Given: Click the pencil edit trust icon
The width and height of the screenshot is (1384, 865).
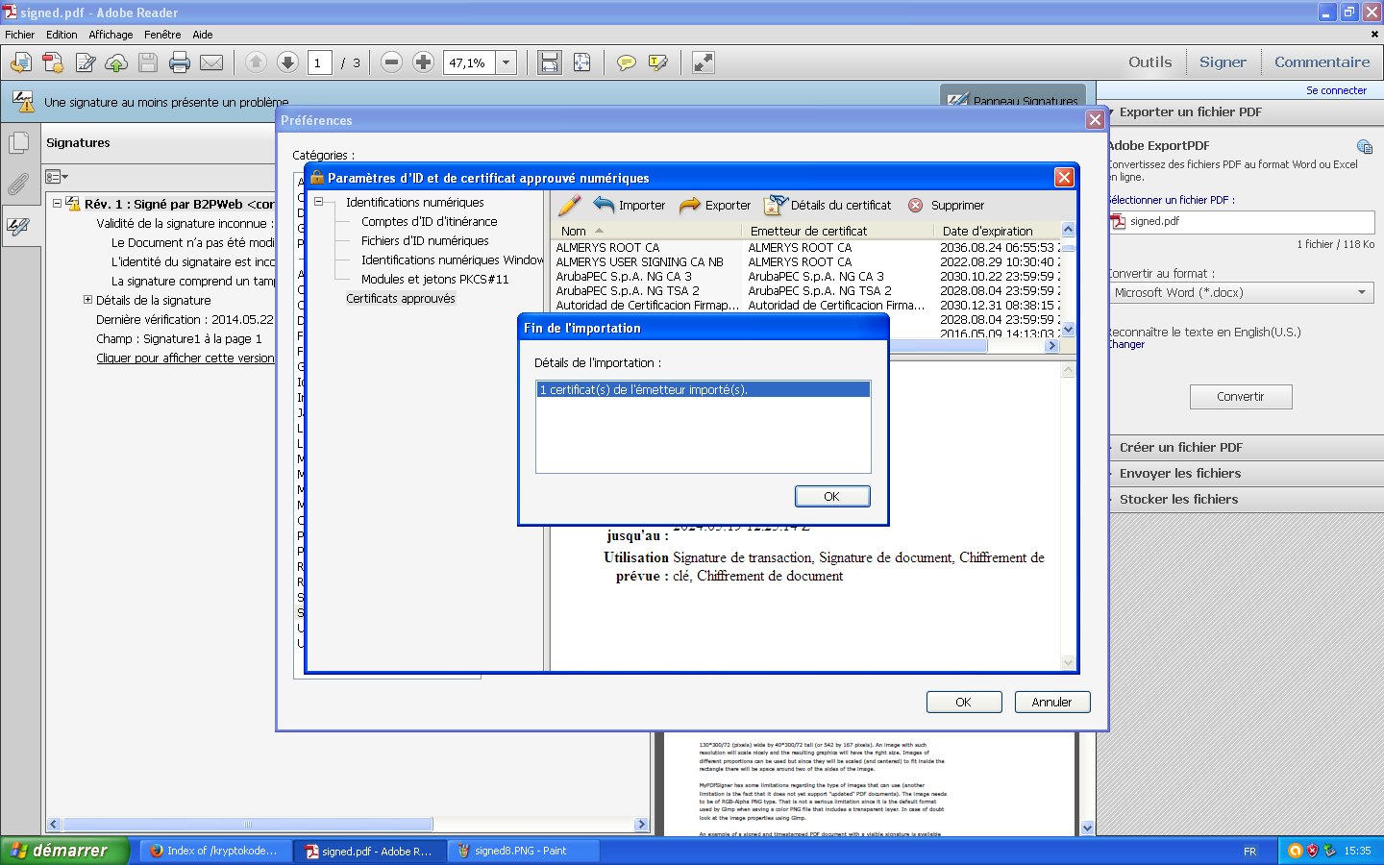Looking at the screenshot, I should pos(569,205).
